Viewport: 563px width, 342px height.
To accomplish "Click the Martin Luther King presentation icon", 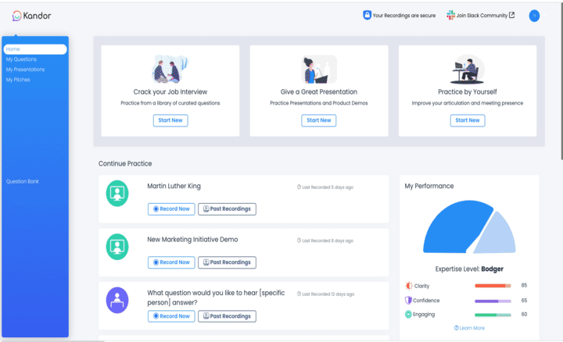I will 117,193.
